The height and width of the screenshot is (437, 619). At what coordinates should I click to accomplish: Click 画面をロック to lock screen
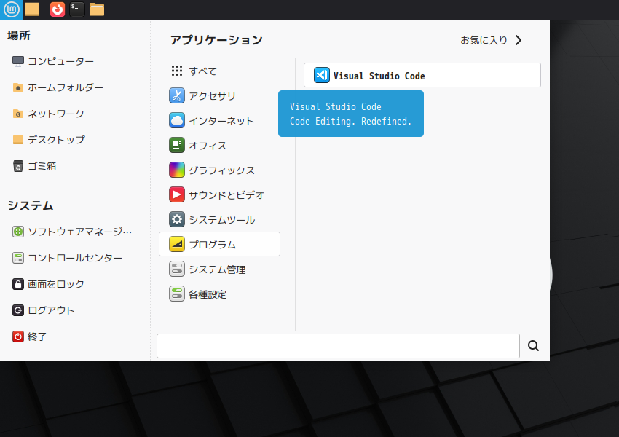pos(48,284)
